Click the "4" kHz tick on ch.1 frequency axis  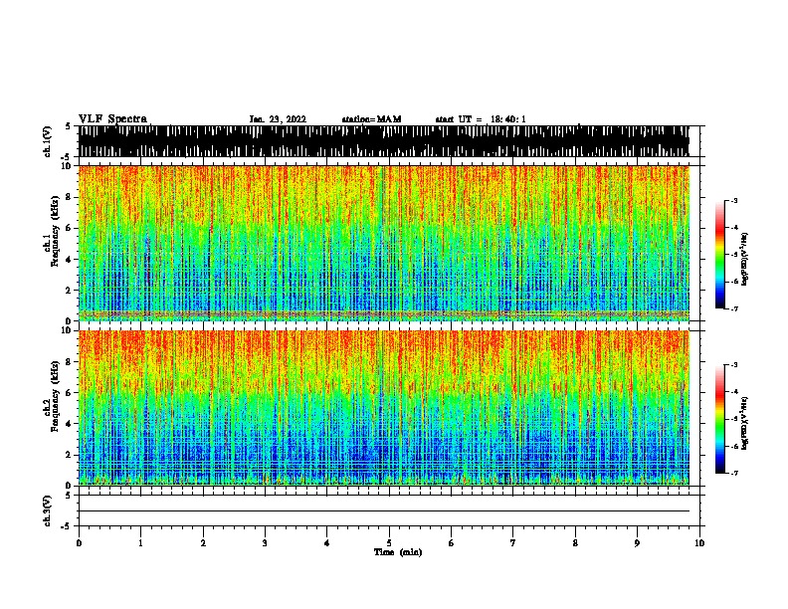coord(69,260)
